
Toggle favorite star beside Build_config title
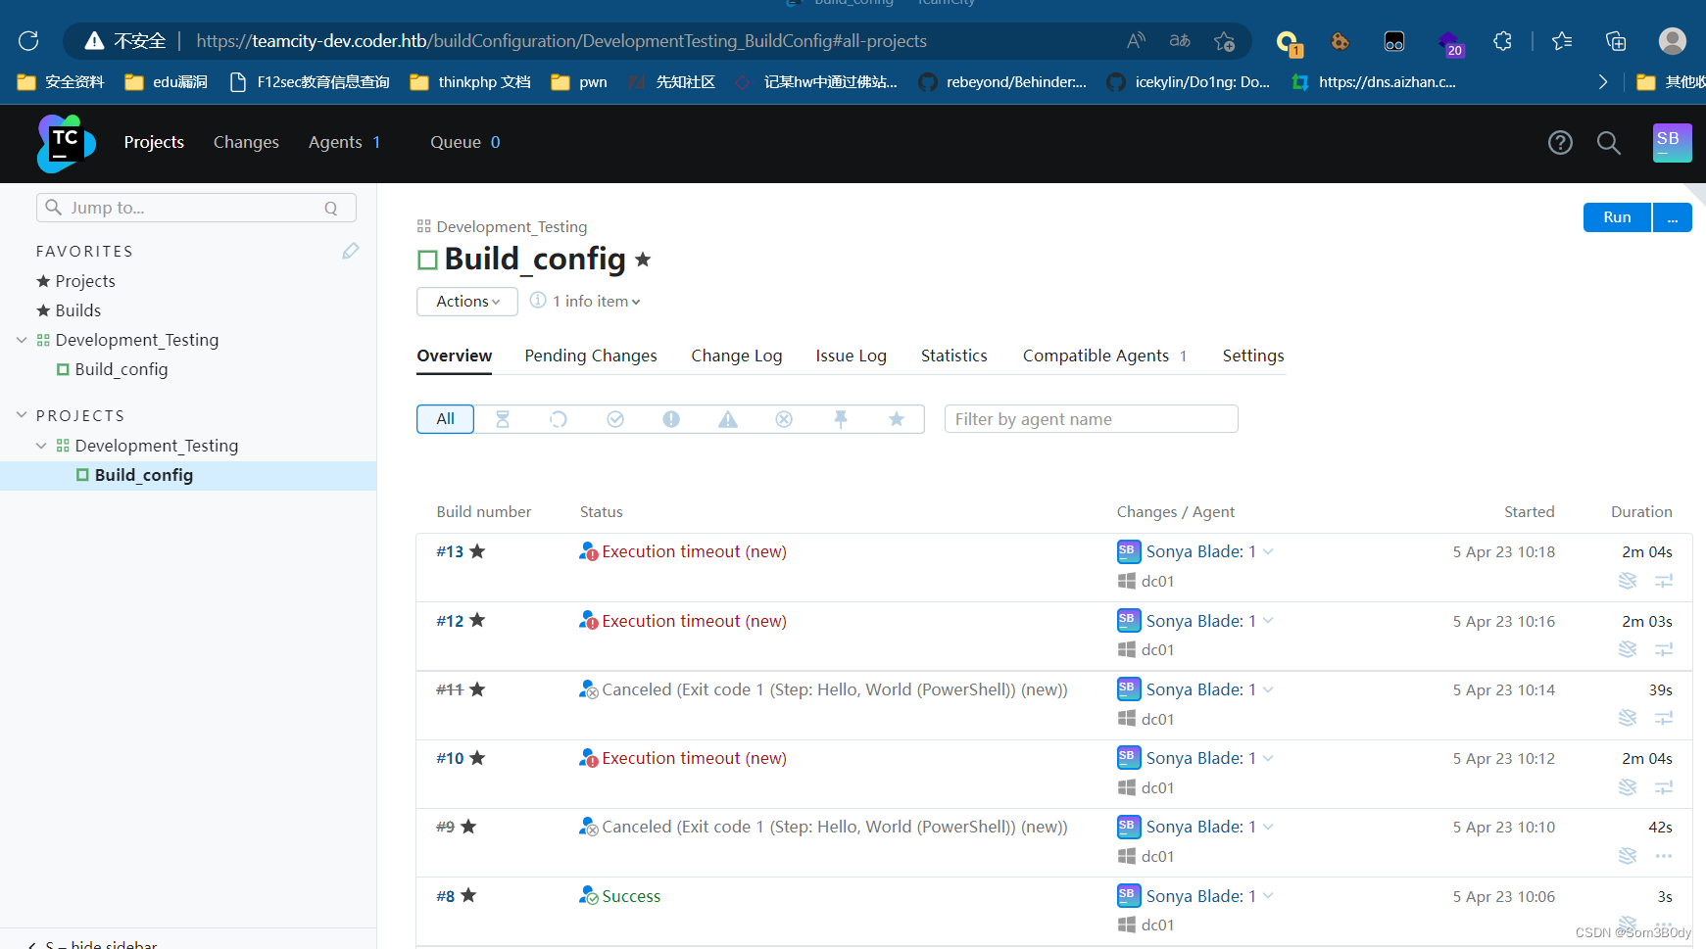point(643,260)
